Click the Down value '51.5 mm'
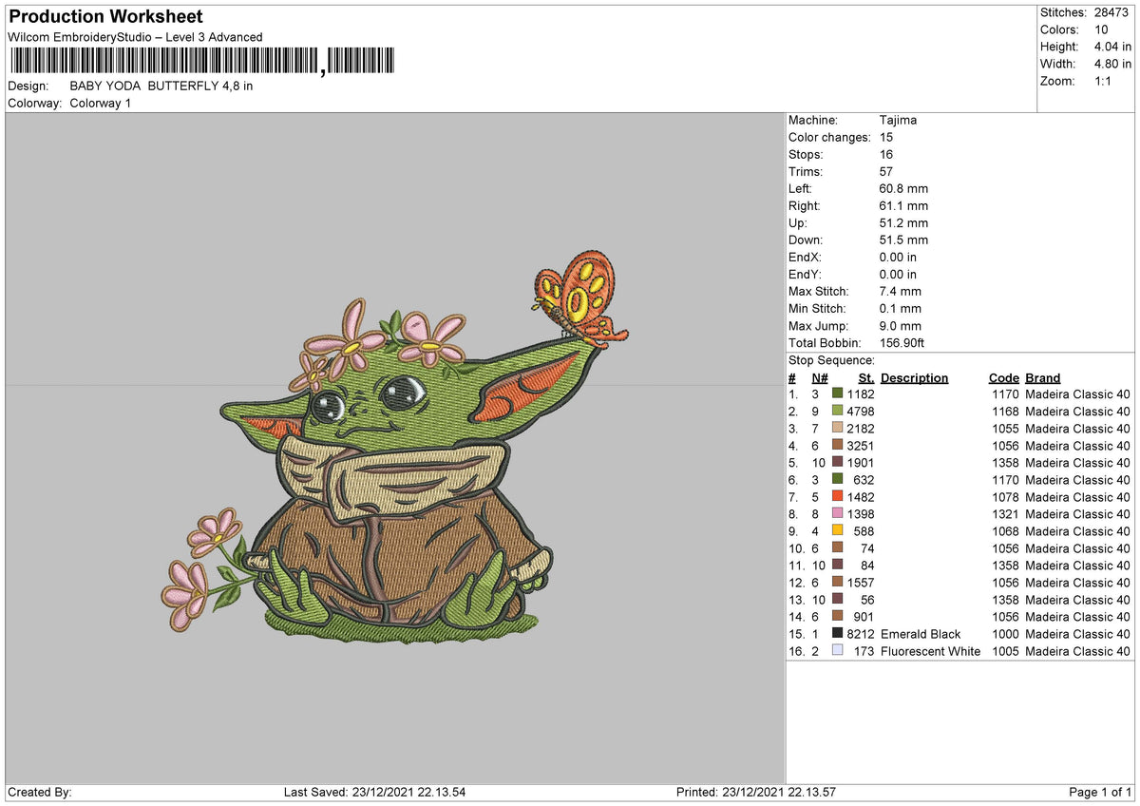Screen dimensions: 1140x806 [903, 240]
